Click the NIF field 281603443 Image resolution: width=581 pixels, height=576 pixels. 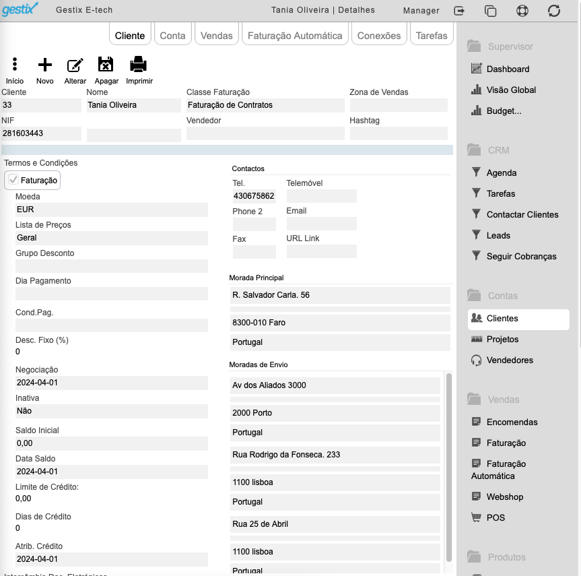[41, 133]
